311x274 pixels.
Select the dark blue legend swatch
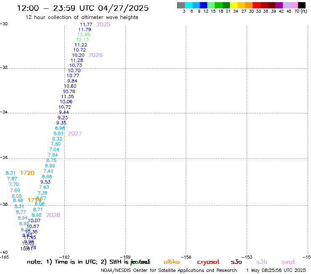click(x=203, y=5)
